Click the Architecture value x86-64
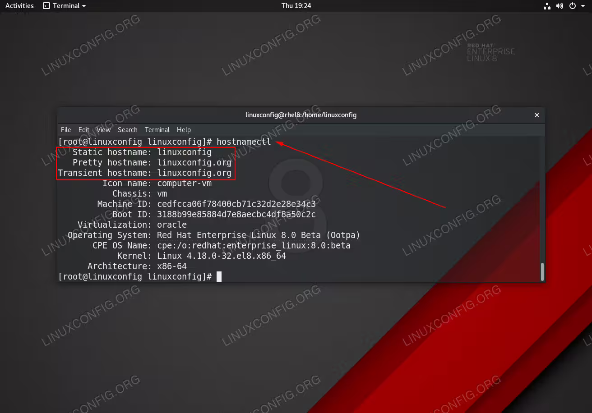The width and height of the screenshot is (592, 413). tap(172, 266)
